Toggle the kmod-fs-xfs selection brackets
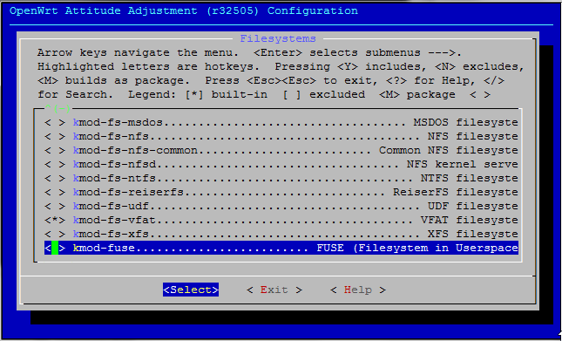Image resolution: width=562 pixels, height=341 pixels. [x=55, y=234]
